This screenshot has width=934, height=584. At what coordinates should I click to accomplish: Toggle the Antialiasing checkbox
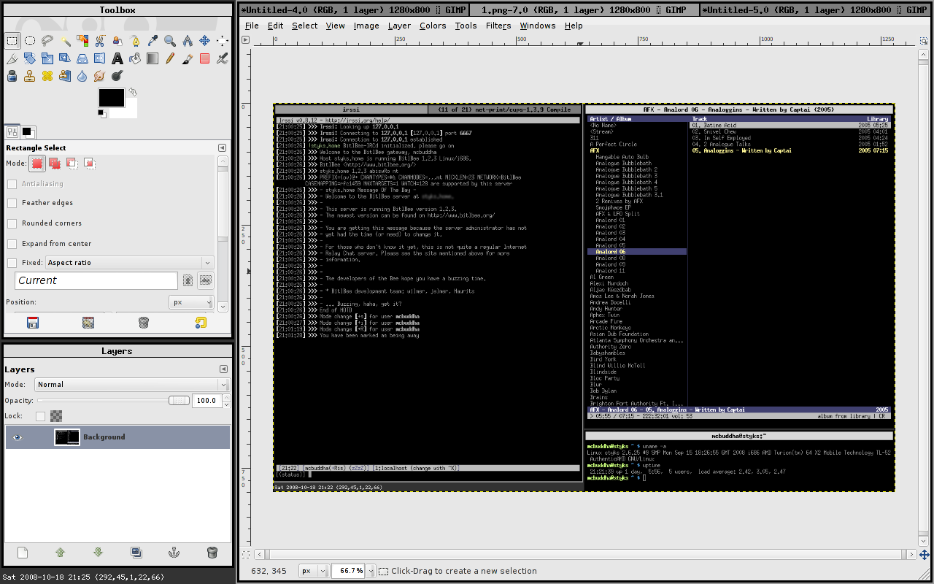[x=12, y=184]
